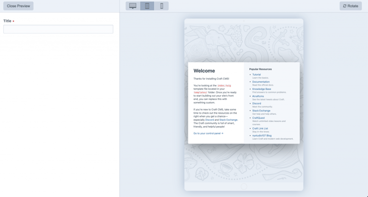Rotate the device preview orientation
The image size is (368, 197).
351,6
